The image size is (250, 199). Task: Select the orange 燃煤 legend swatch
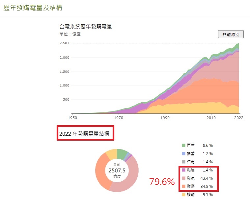tap(183, 186)
